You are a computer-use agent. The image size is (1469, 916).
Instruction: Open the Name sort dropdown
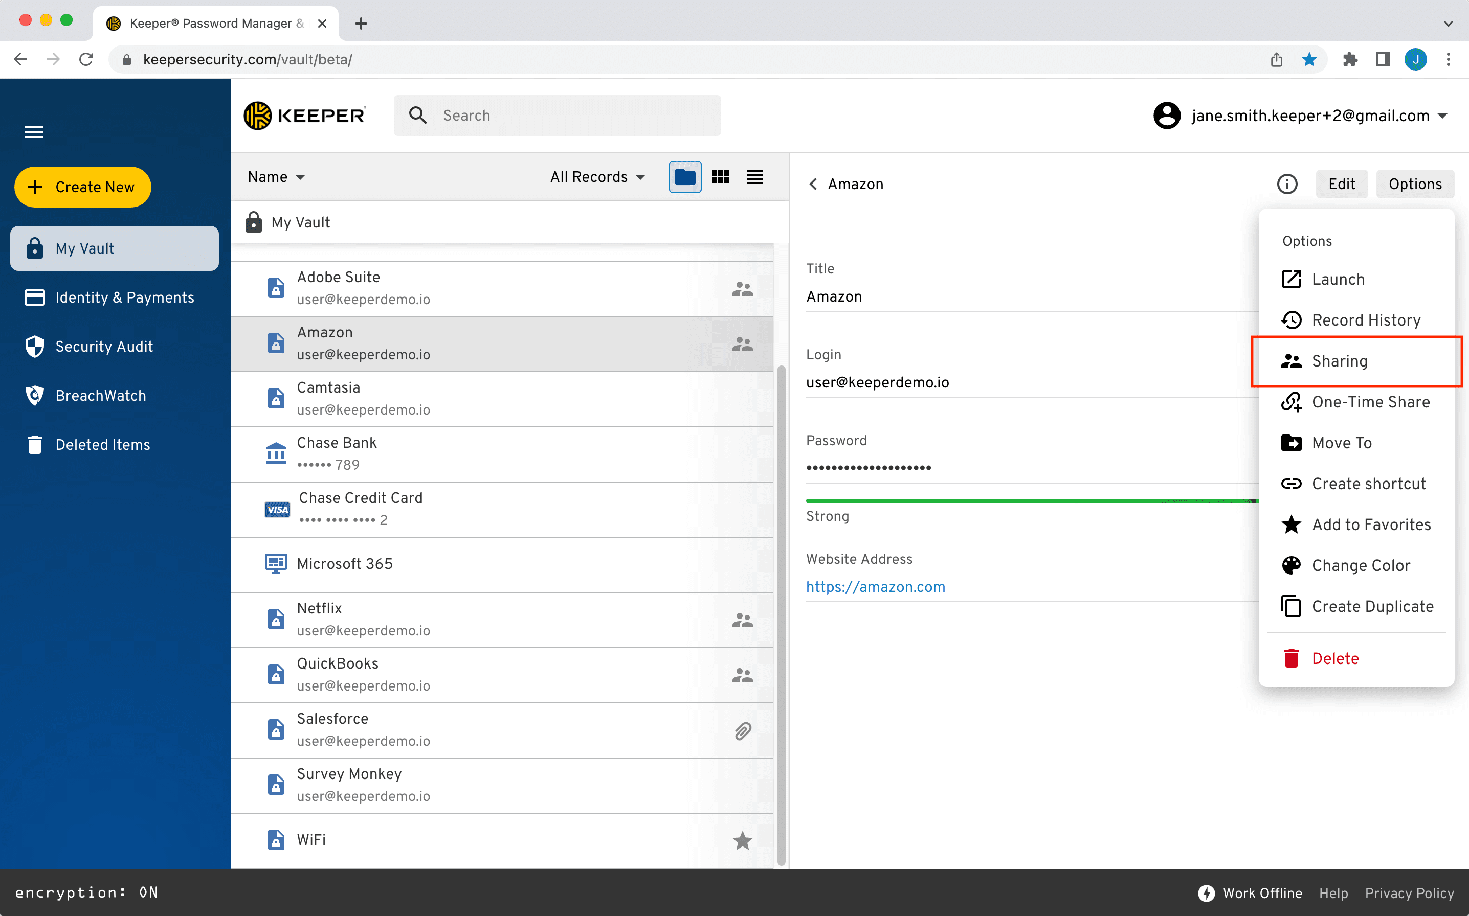point(276,177)
